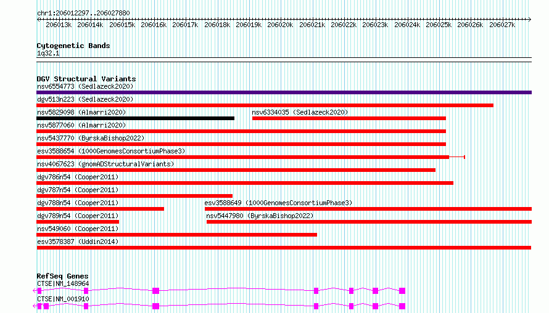Click the 206023k ruler label

click(x=375, y=25)
